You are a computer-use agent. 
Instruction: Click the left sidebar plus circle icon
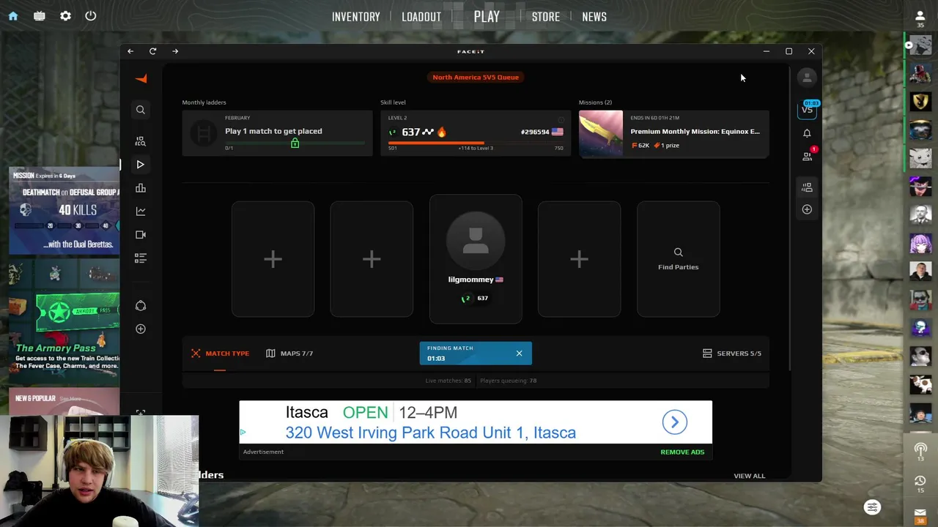140,329
